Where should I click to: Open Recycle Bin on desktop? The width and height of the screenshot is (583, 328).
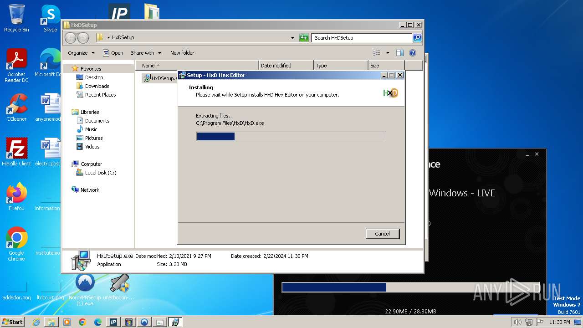pos(16,18)
